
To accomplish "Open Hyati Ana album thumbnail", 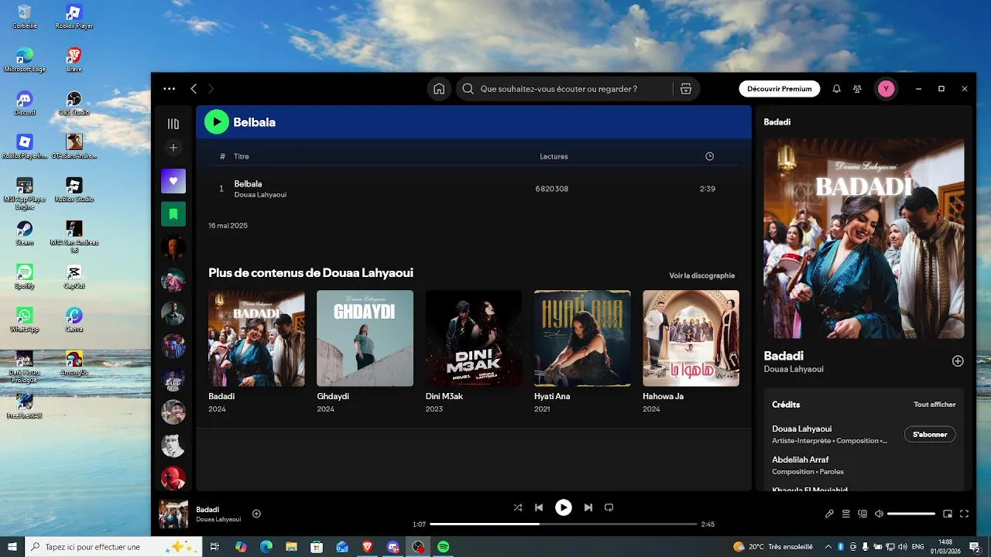I will [582, 338].
